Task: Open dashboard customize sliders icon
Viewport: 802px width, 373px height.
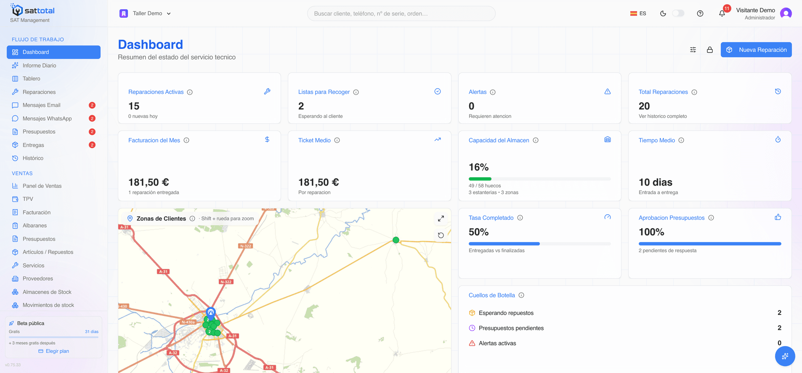Action: click(693, 50)
